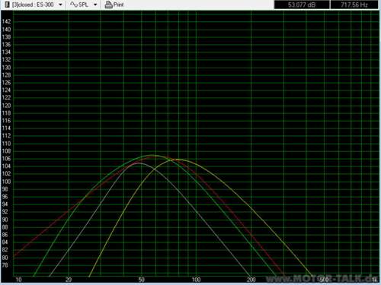
Task: Click the peak of the green response curve
Action: pyautogui.click(x=152, y=155)
